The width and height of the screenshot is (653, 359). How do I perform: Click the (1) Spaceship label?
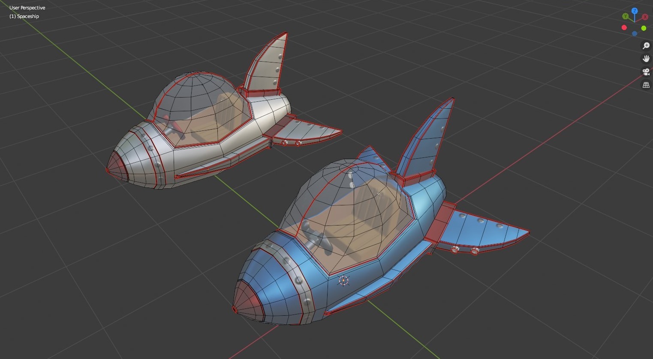[x=24, y=16]
